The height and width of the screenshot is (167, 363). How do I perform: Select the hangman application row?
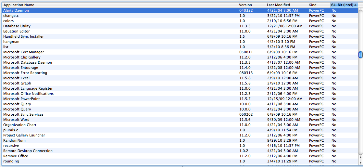pos(180,42)
